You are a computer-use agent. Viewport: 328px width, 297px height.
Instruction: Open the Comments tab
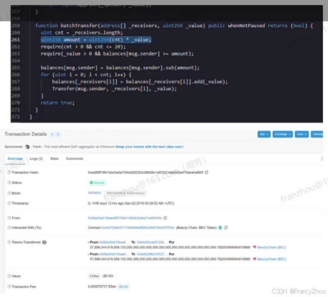[x=75, y=159]
